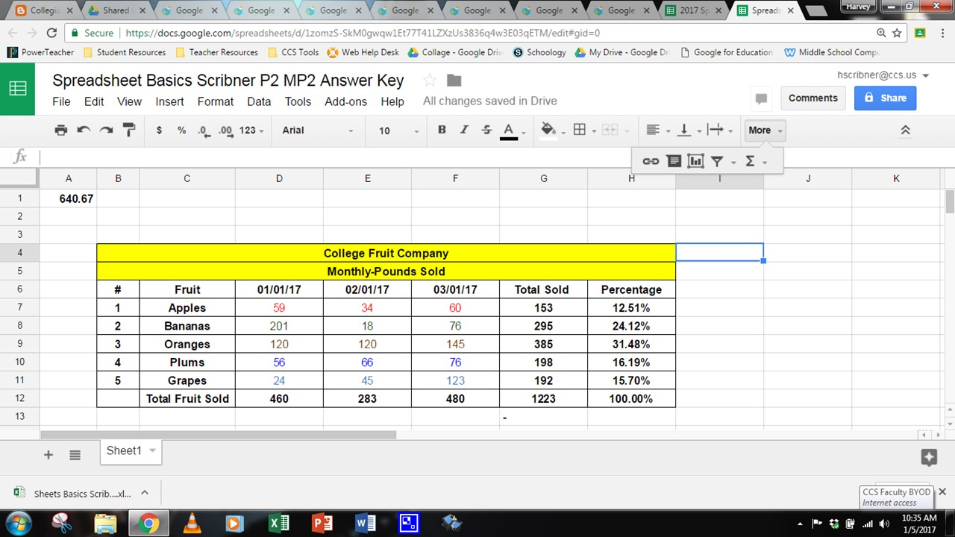Open the horizontal align dropdown
955x537 pixels.
(x=657, y=131)
